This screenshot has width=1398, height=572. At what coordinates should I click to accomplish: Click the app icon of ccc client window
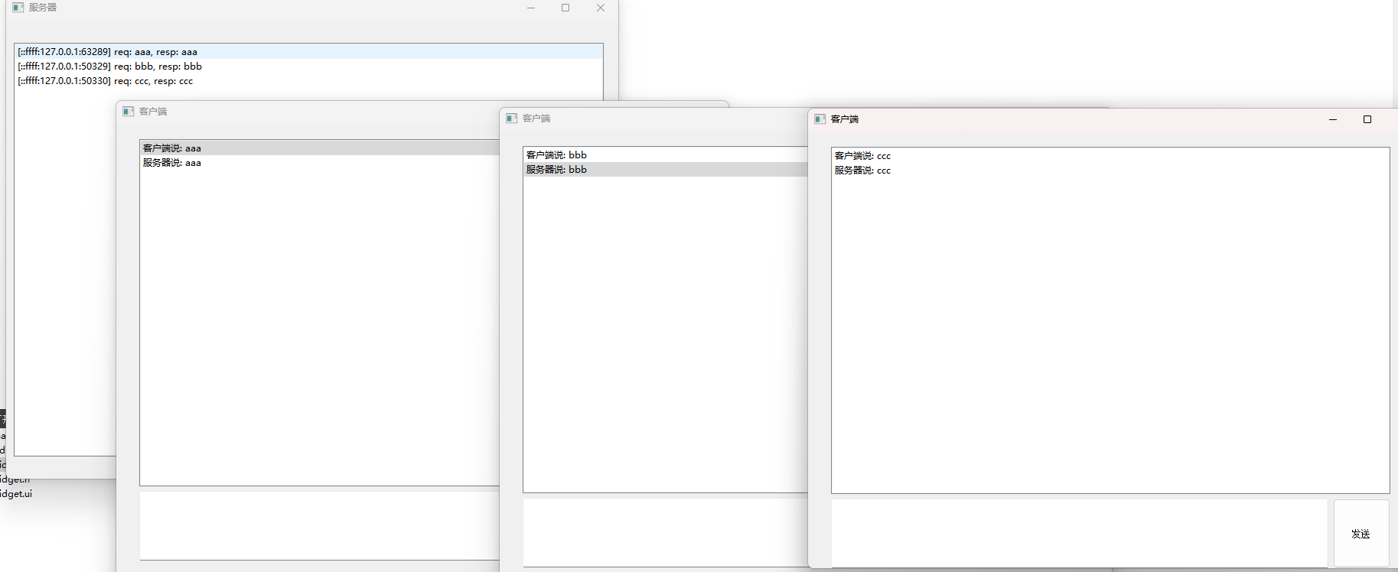(820, 119)
